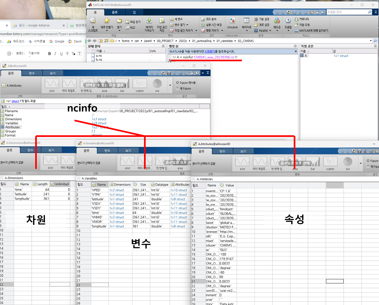The width and height of the screenshot is (379, 305).
Task: Click MATLAB에 대해 알아보기 learn MATLAB
Action: pos(311,31)
